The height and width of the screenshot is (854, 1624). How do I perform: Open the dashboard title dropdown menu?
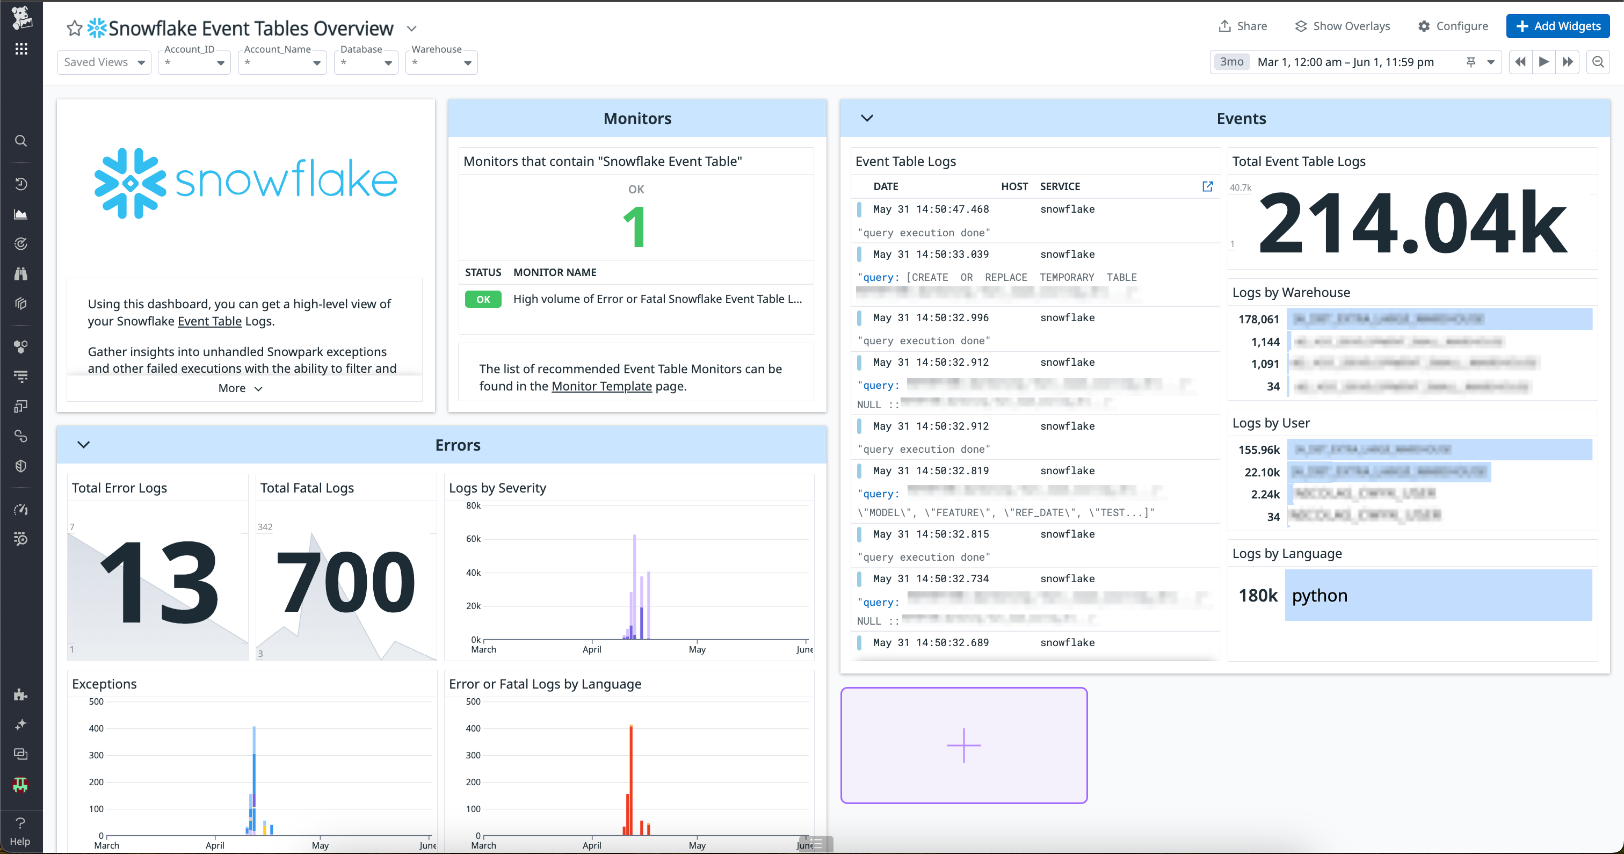coord(412,28)
